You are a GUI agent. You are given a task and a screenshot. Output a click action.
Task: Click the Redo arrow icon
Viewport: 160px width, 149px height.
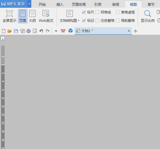click(x=48, y=31)
